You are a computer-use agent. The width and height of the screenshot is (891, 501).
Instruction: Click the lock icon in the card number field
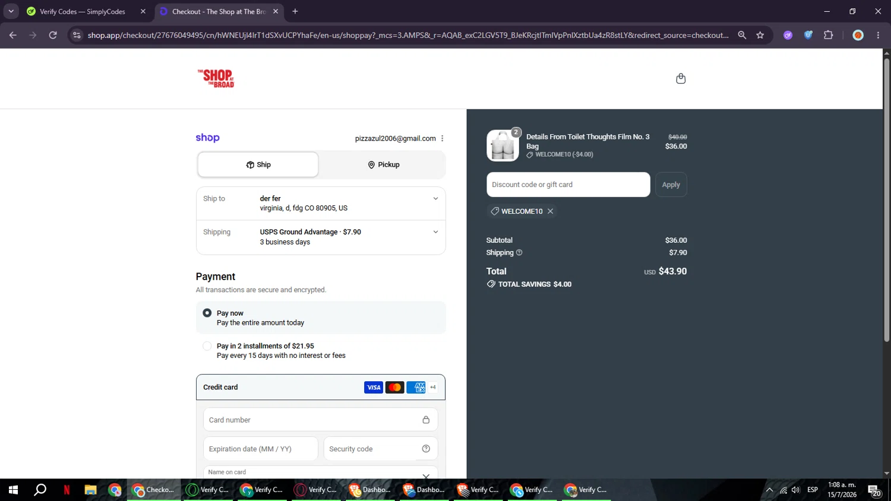pyautogui.click(x=426, y=420)
